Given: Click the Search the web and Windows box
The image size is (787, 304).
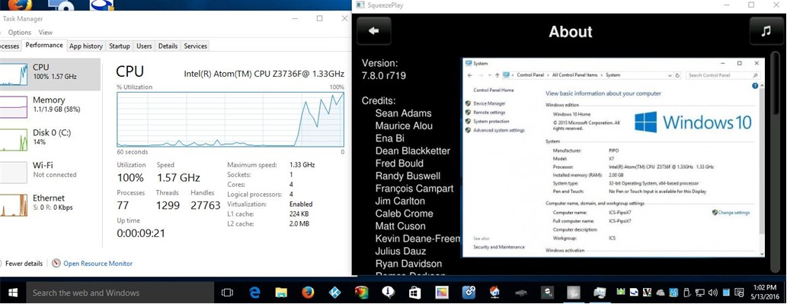Looking at the screenshot, I should [120, 293].
